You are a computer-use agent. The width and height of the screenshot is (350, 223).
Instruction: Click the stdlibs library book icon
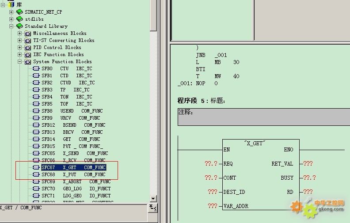tap(19, 19)
